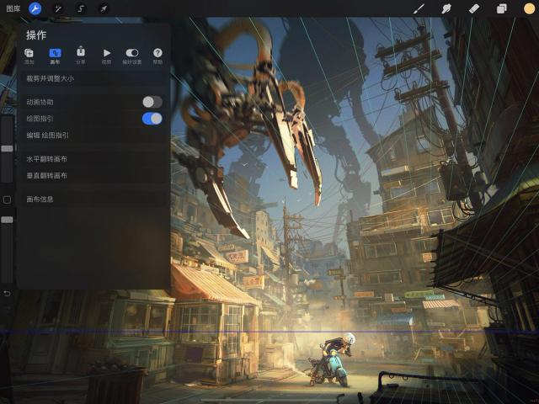Open the Layers panel
The height and width of the screenshot is (404, 539).
(501, 8)
